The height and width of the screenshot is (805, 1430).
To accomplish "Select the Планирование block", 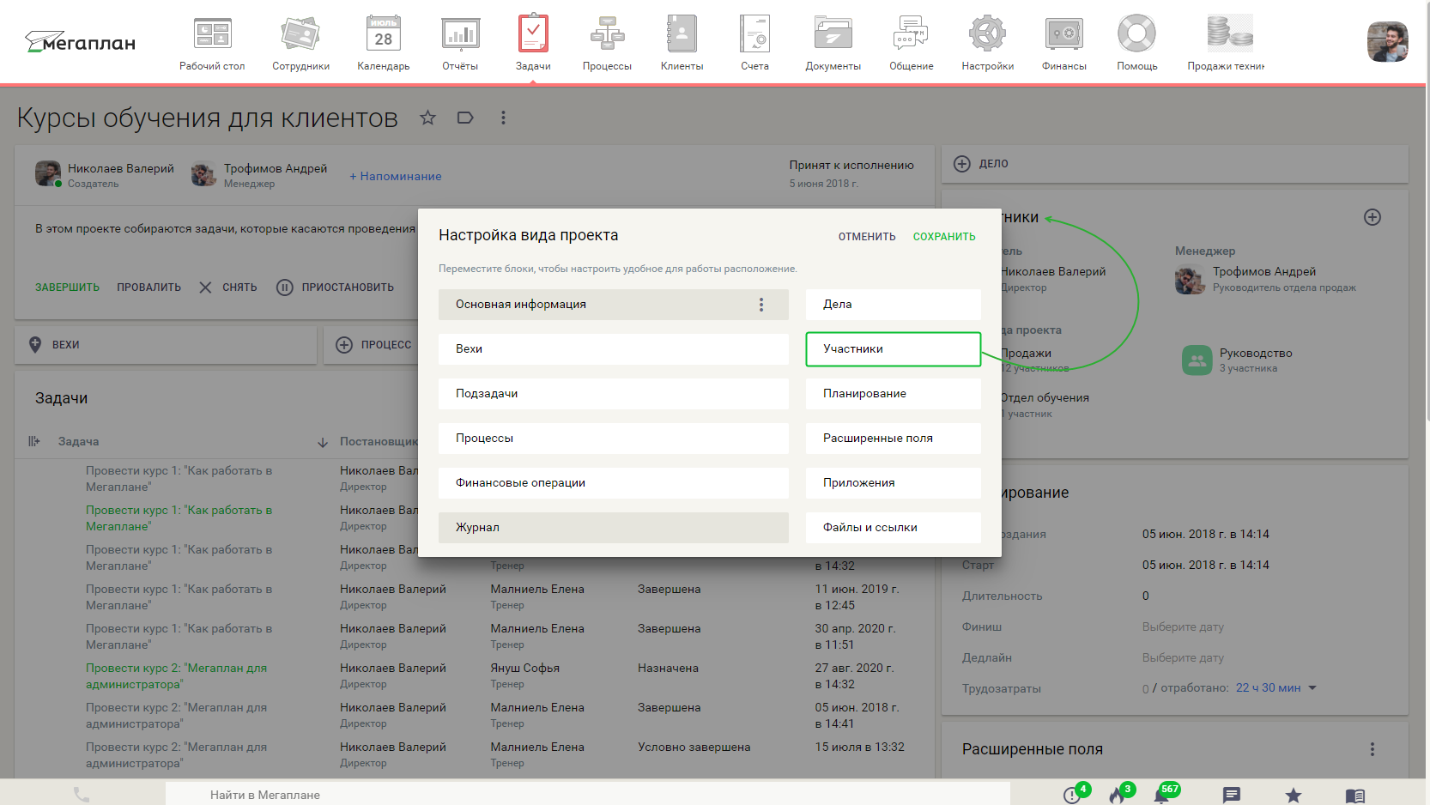I will tap(894, 394).
